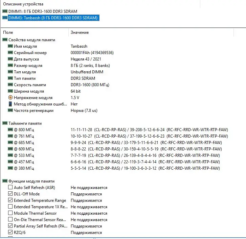The height and width of the screenshot is (239, 246).
Task: Click the Значение column header
Action: (x=80, y=32)
